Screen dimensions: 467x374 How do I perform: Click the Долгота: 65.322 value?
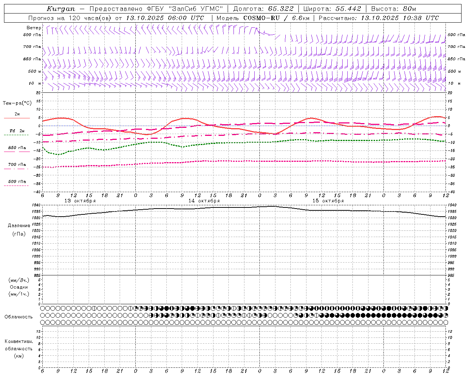tap(263, 9)
